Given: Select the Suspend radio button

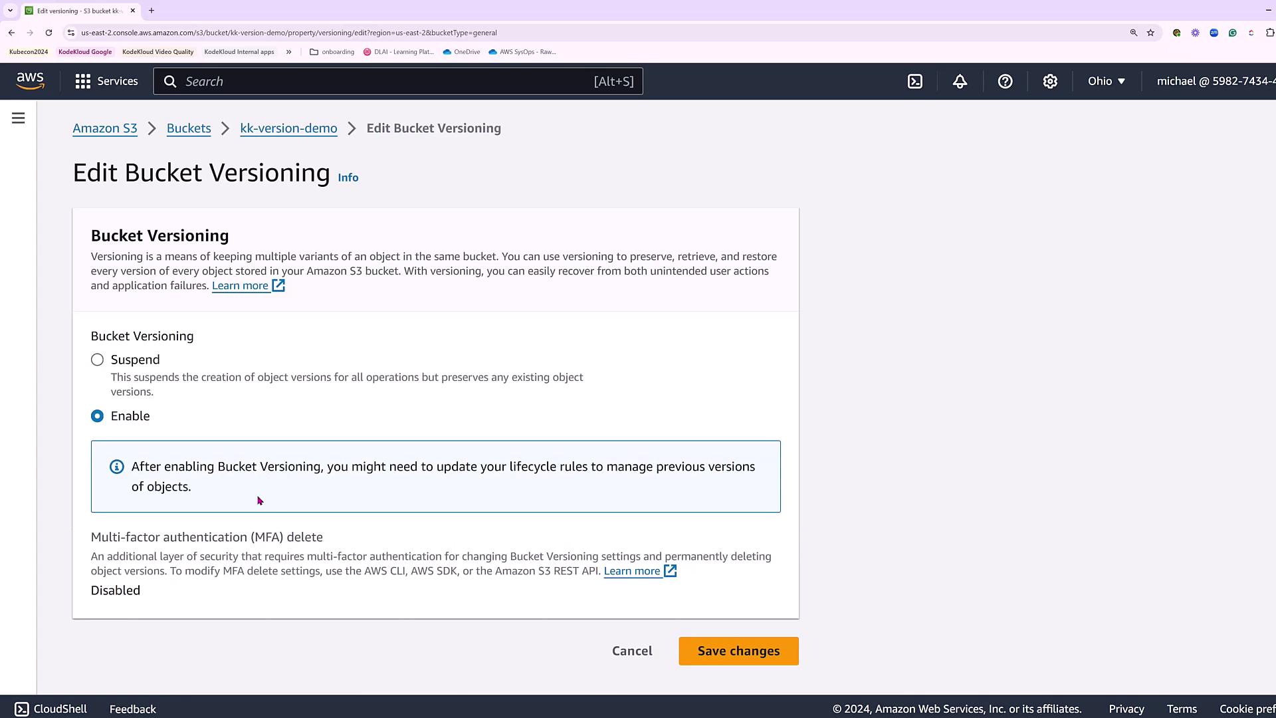Looking at the screenshot, I should coord(98,360).
